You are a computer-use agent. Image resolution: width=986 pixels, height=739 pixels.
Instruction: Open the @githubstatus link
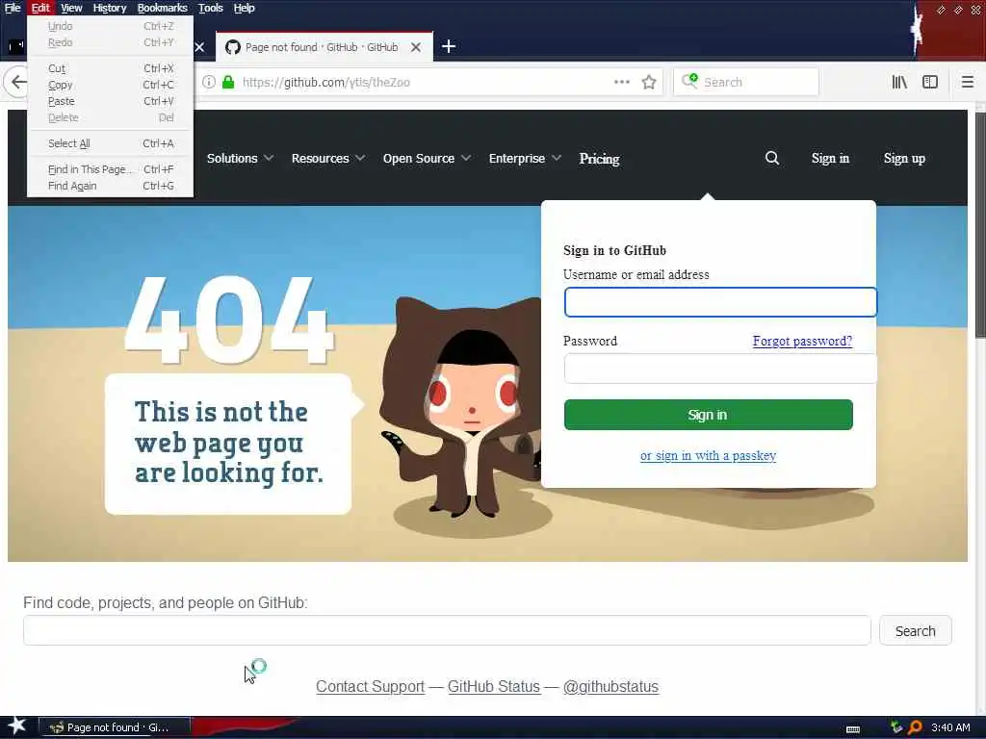click(610, 686)
